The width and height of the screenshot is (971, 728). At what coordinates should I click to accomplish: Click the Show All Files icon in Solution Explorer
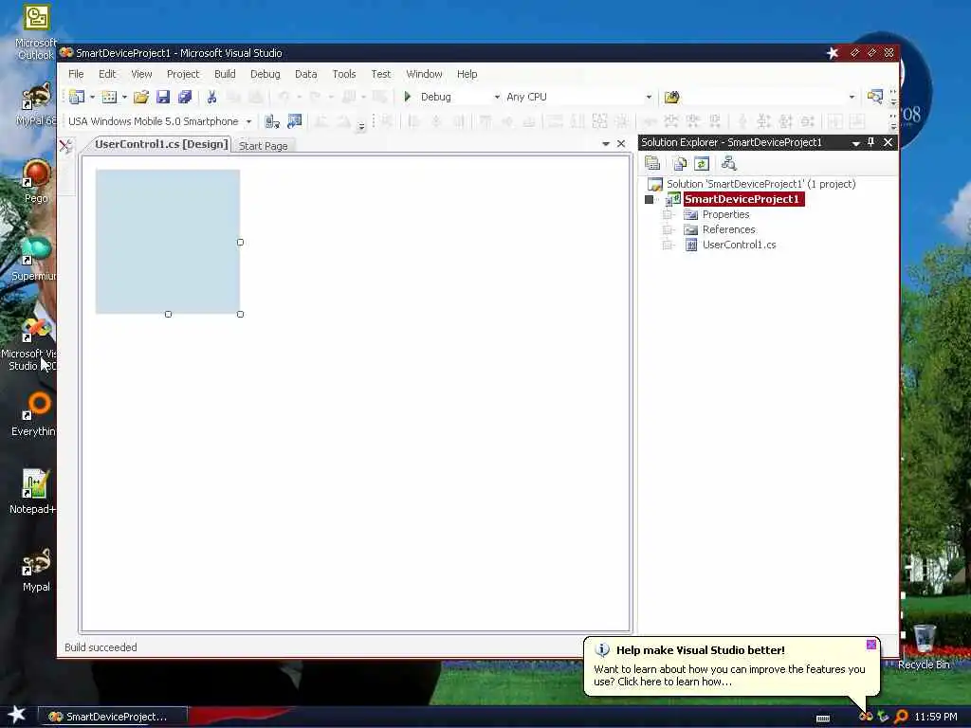(680, 163)
